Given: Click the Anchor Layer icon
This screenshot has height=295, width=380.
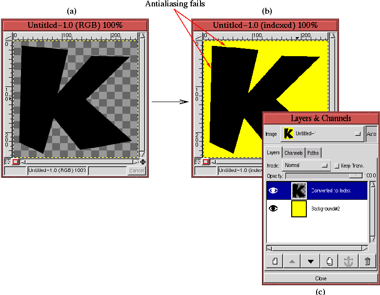Looking at the screenshot, I should 348,261.
